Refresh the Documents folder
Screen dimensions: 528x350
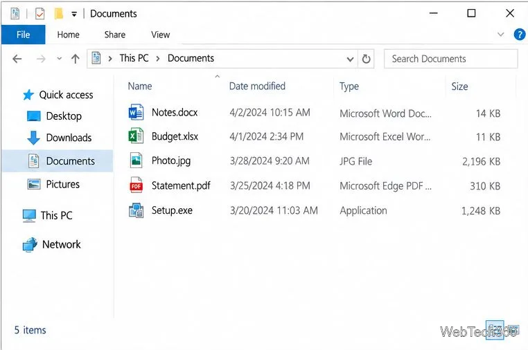coord(366,59)
